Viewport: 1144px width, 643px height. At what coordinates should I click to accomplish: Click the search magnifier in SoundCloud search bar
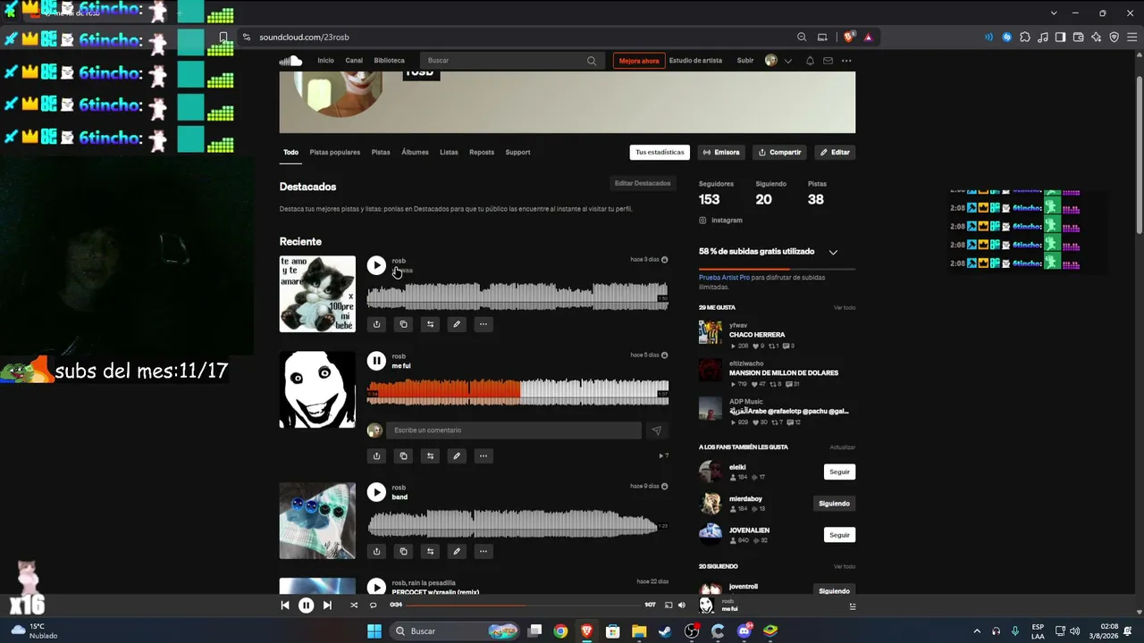click(592, 61)
